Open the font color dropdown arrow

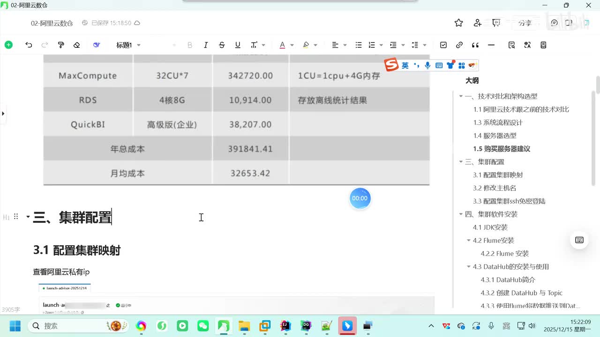pos(292,45)
